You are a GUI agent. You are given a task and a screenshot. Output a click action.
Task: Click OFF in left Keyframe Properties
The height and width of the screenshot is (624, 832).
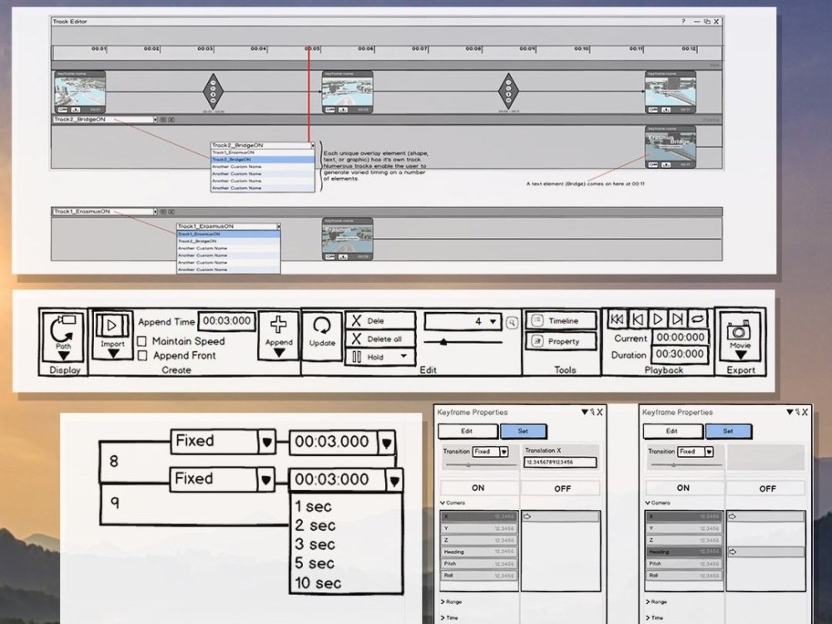(x=562, y=488)
